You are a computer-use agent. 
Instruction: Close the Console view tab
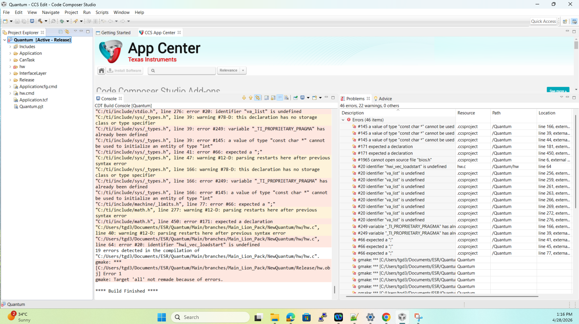pyautogui.click(x=120, y=98)
